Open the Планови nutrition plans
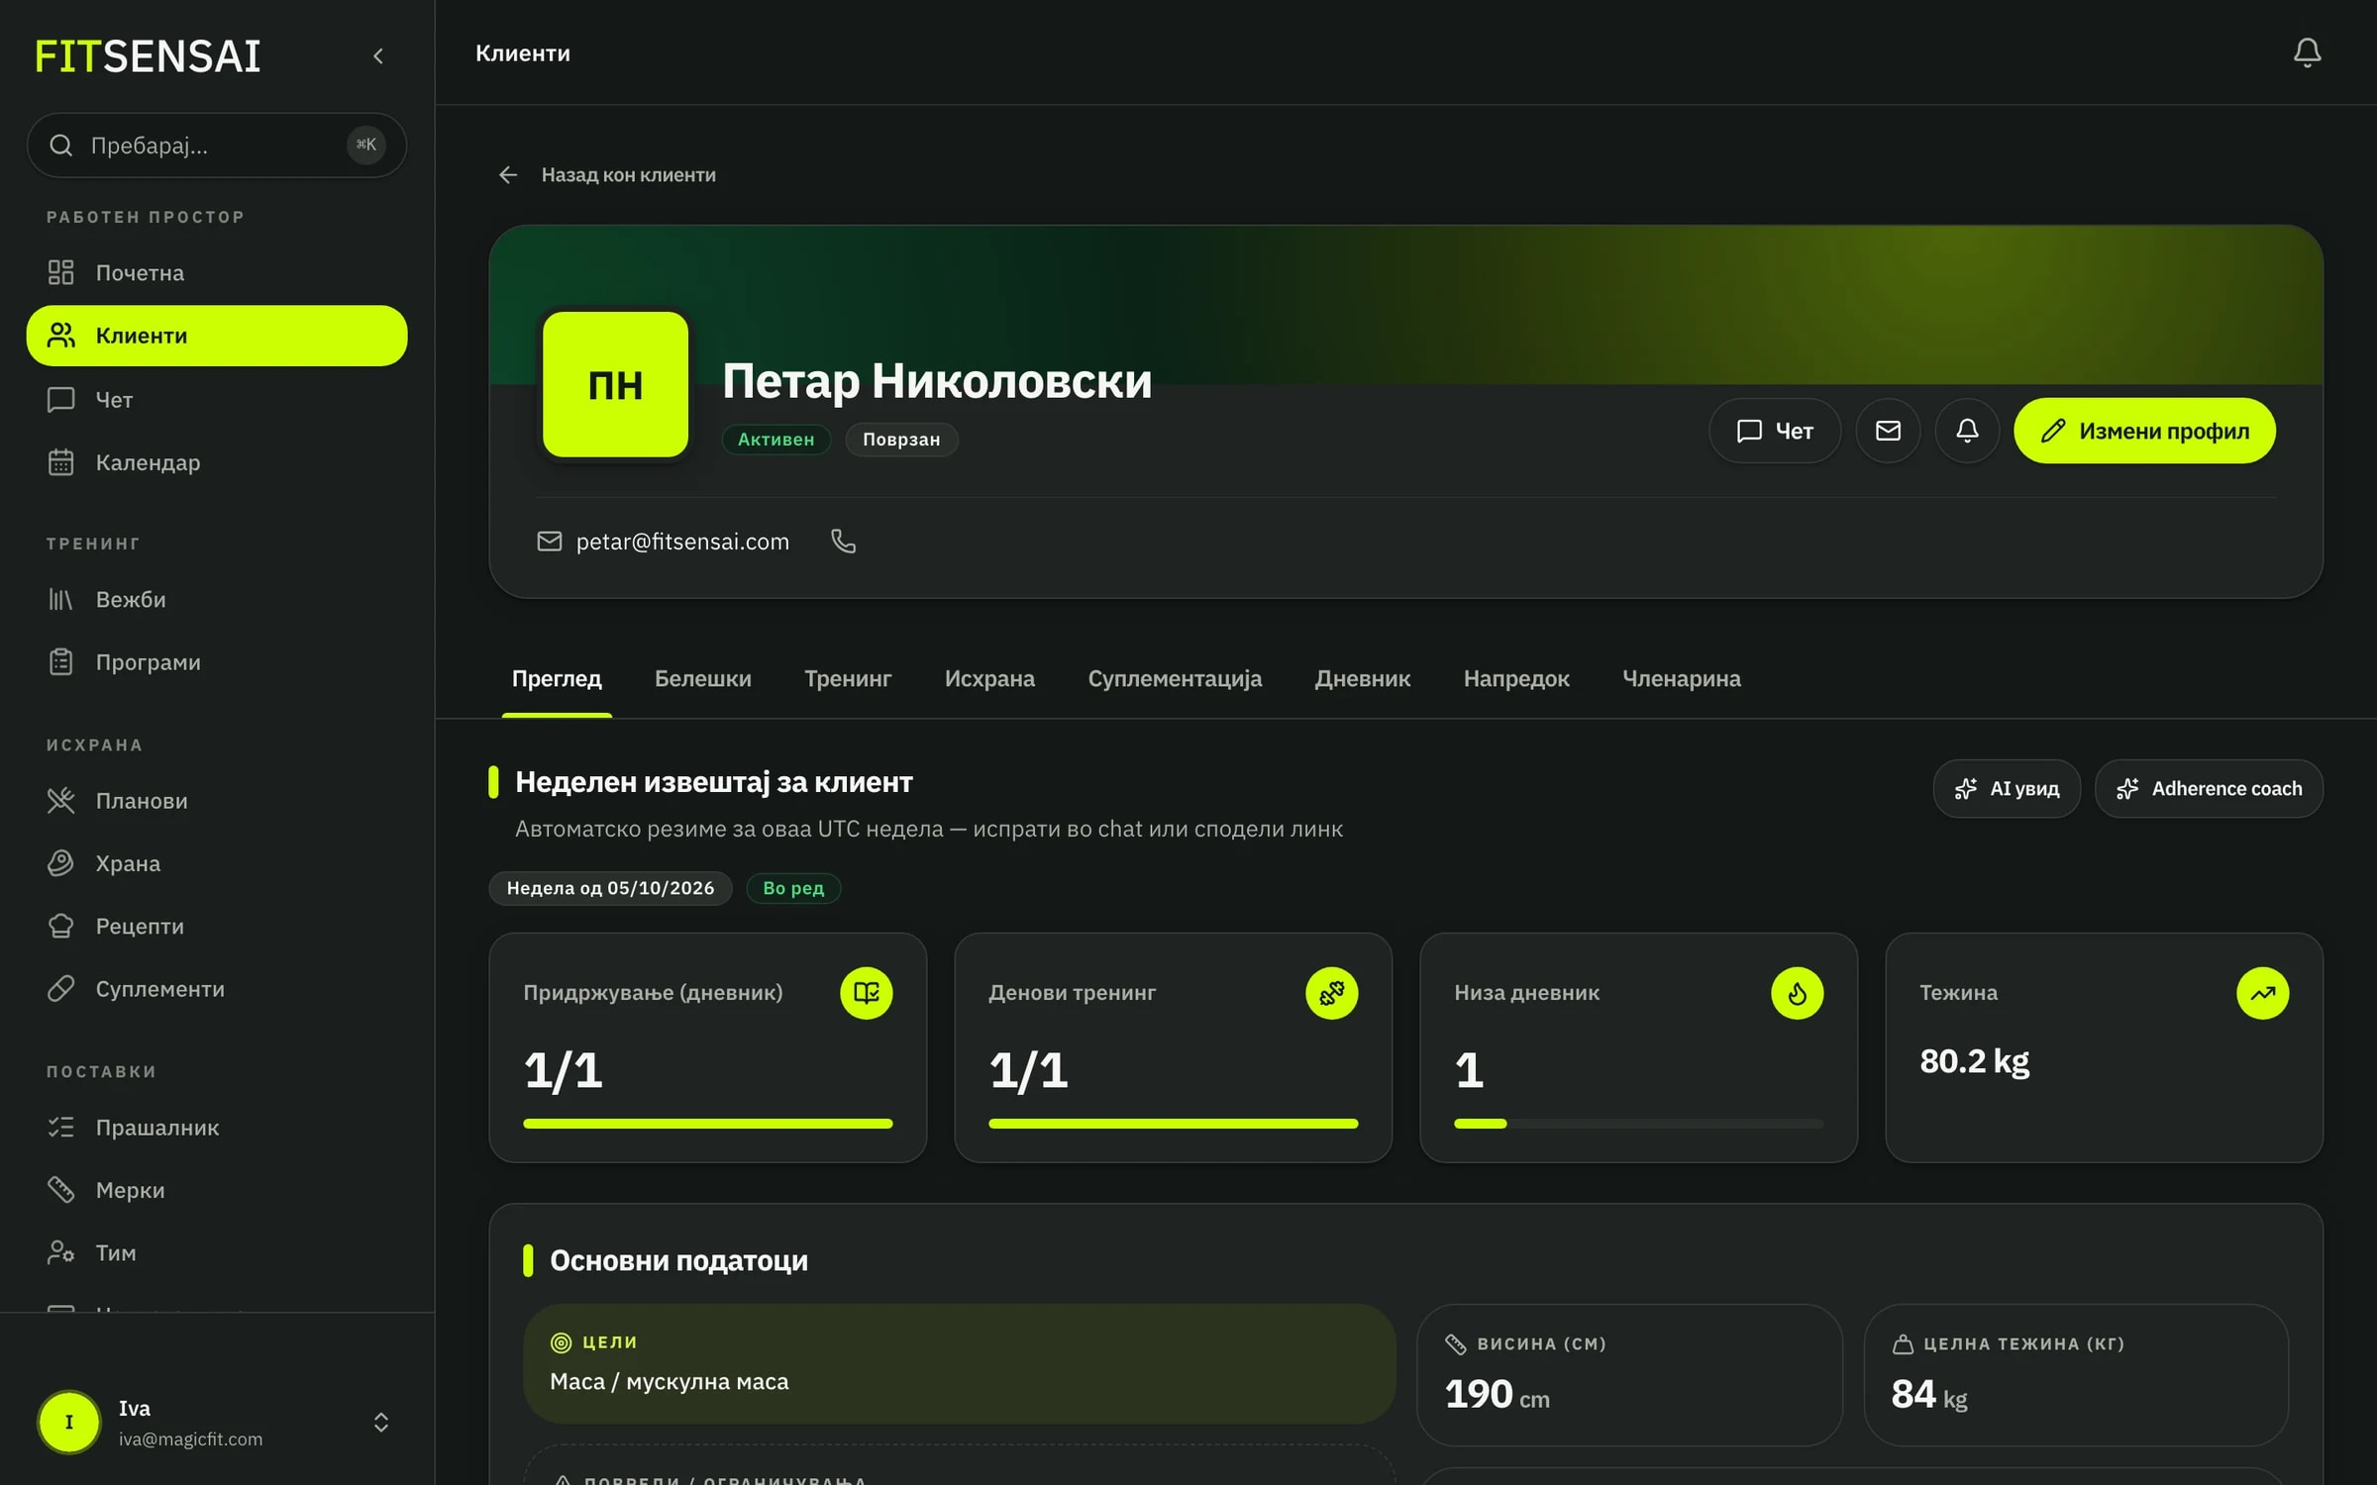 click(217, 801)
